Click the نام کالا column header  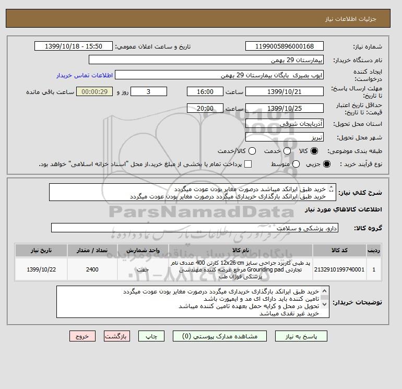[x=241, y=250]
